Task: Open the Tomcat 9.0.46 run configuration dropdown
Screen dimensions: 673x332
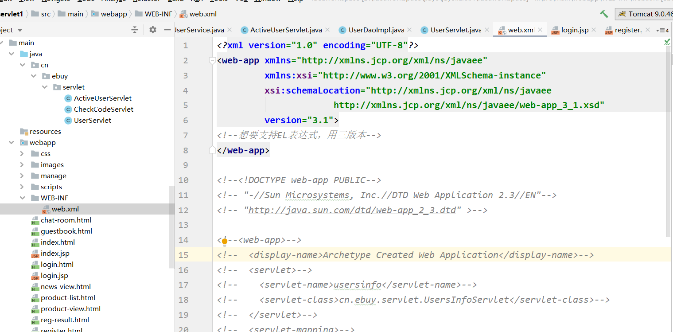Action: coord(644,14)
